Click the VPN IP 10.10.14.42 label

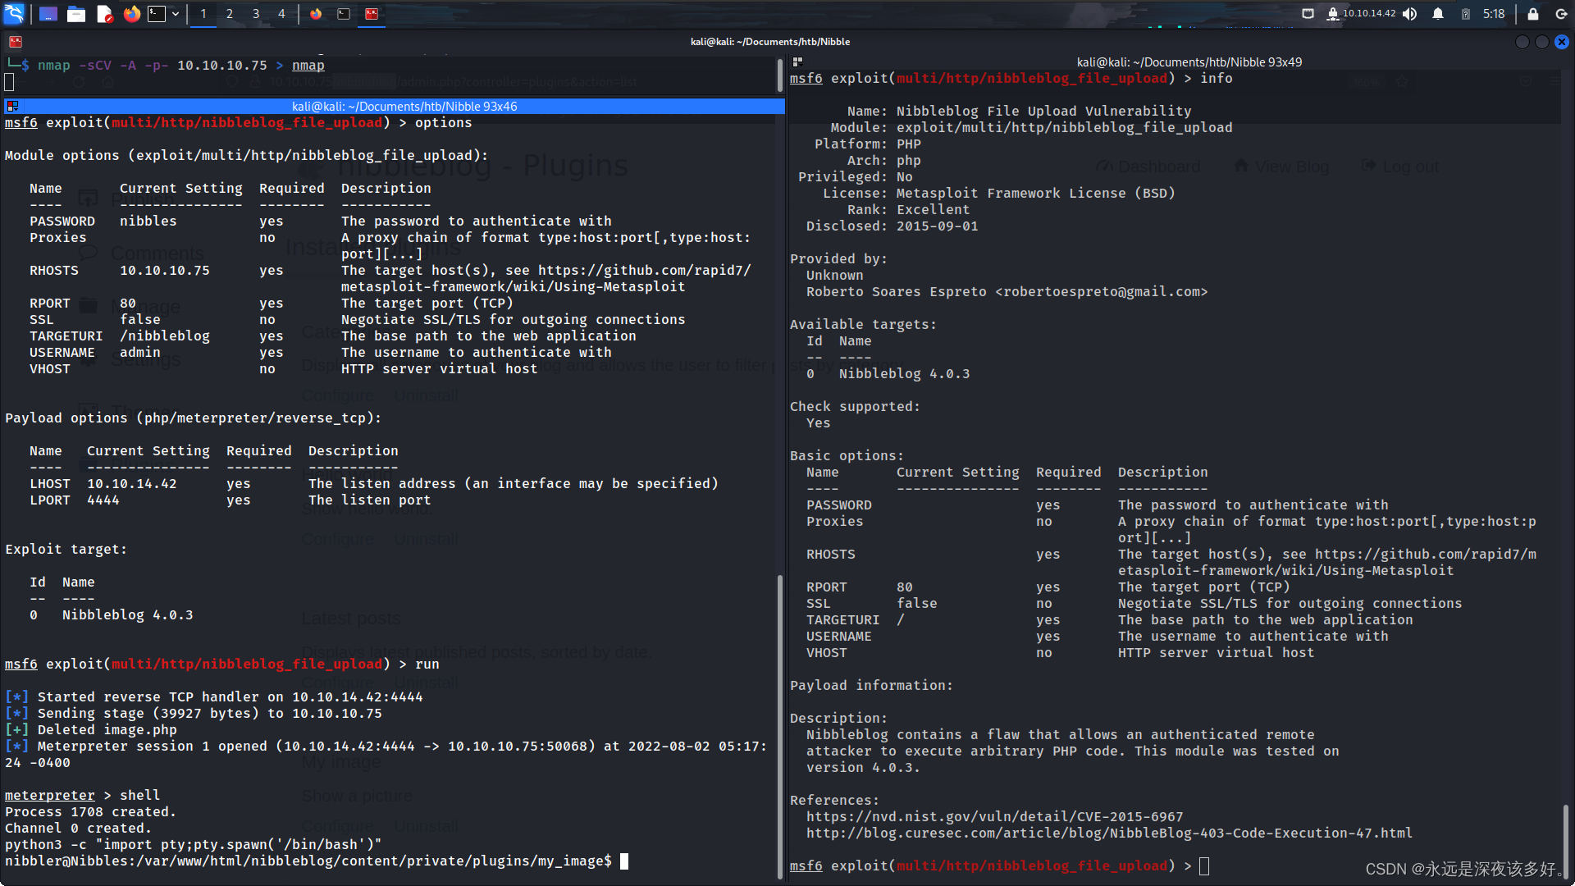click(1369, 13)
